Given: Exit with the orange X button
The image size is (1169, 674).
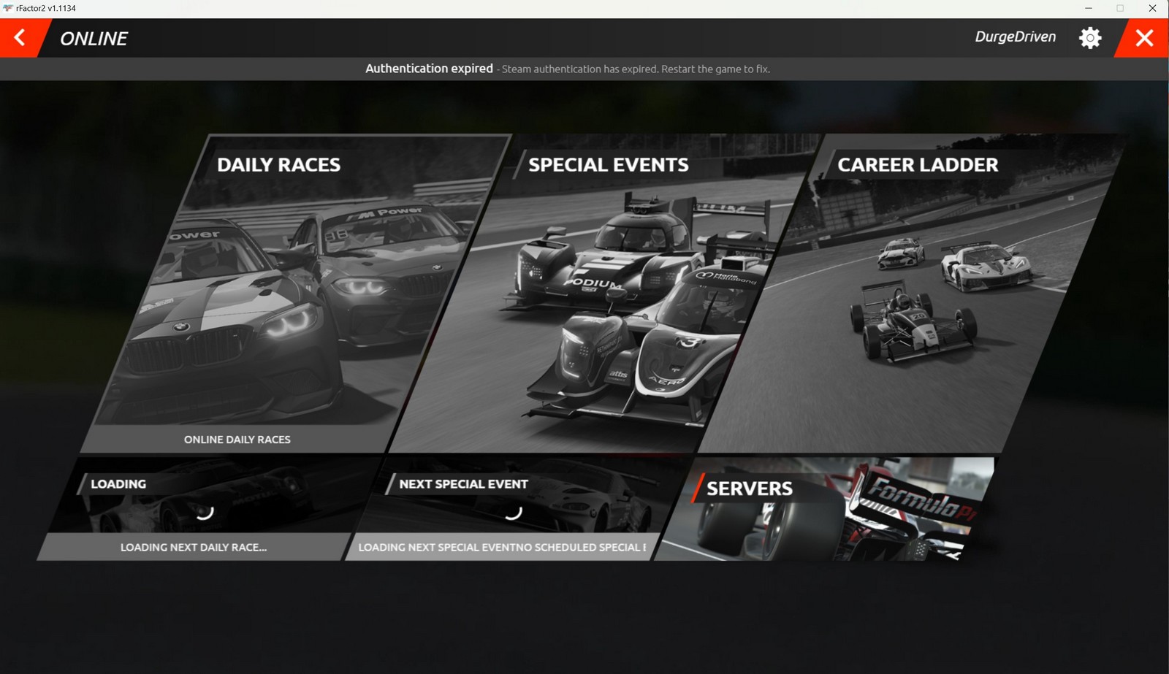Looking at the screenshot, I should point(1143,38).
